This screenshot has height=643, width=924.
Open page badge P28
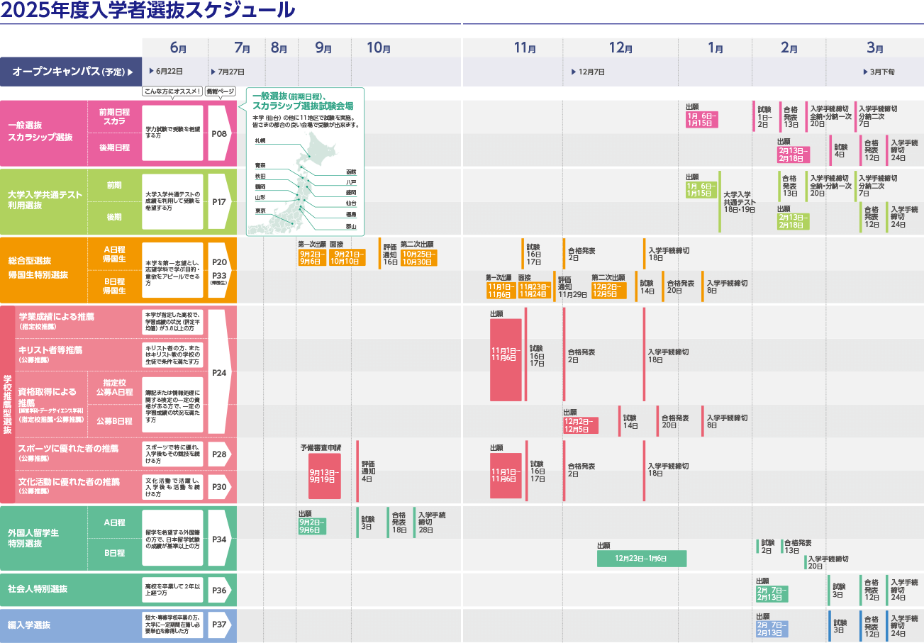click(x=220, y=454)
